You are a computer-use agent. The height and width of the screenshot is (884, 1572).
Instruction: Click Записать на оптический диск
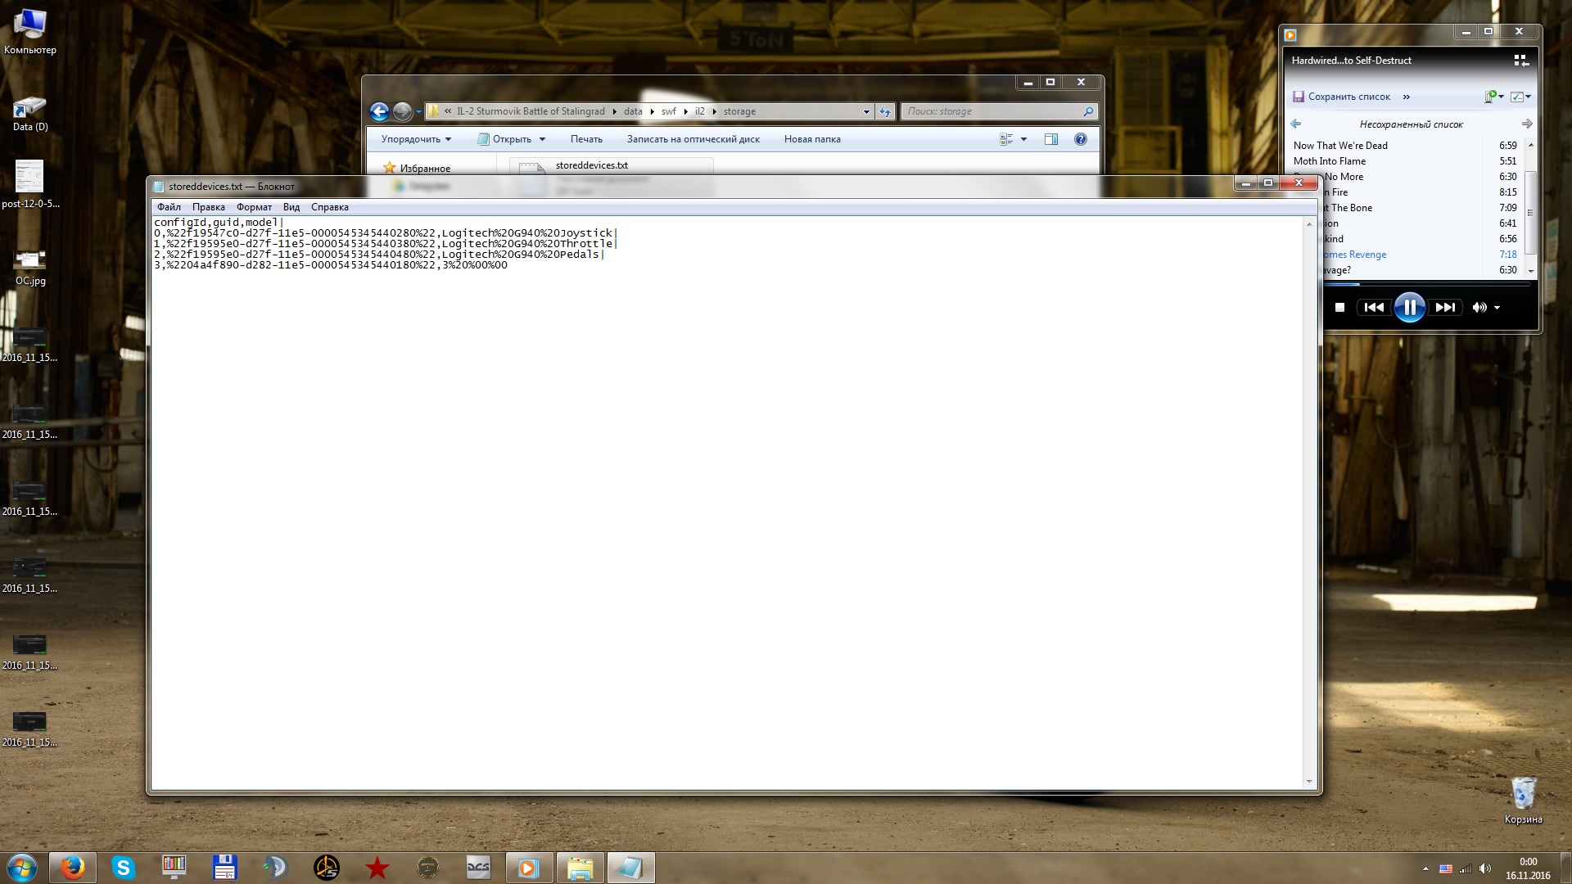pos(693,139)
